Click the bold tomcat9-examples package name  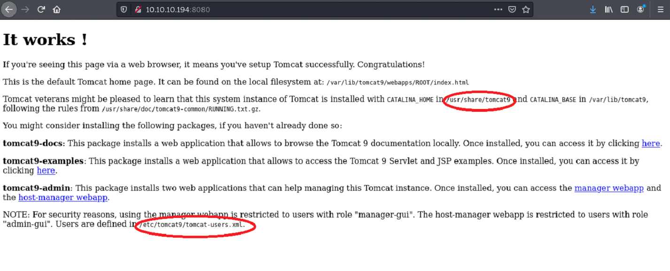coord(43,161)
